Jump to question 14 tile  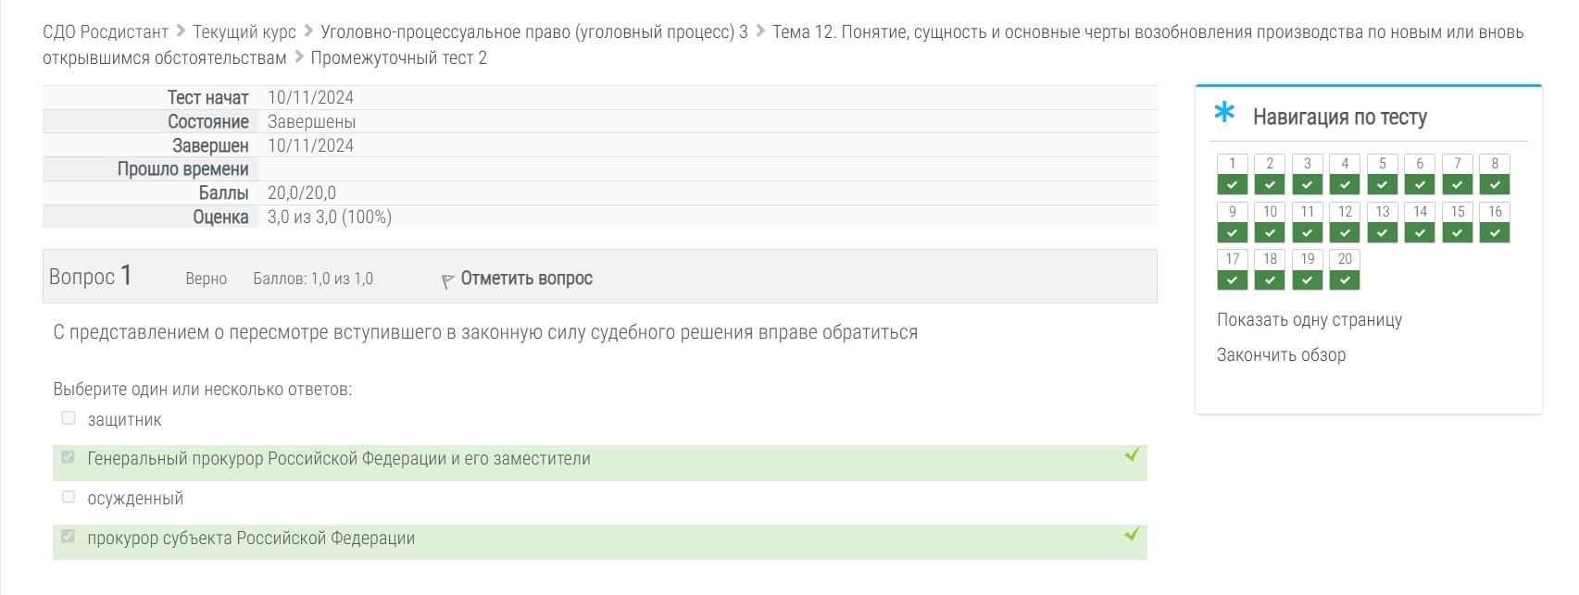tap(1420, 222)
